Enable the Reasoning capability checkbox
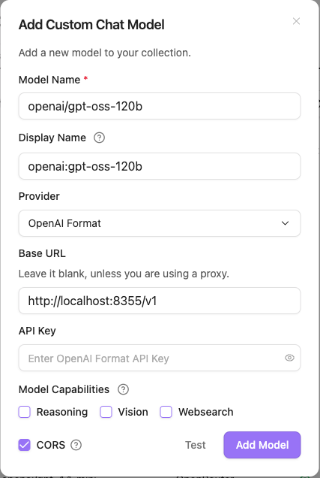This screenshot has height=478, width=320. [x=24, y=412]
